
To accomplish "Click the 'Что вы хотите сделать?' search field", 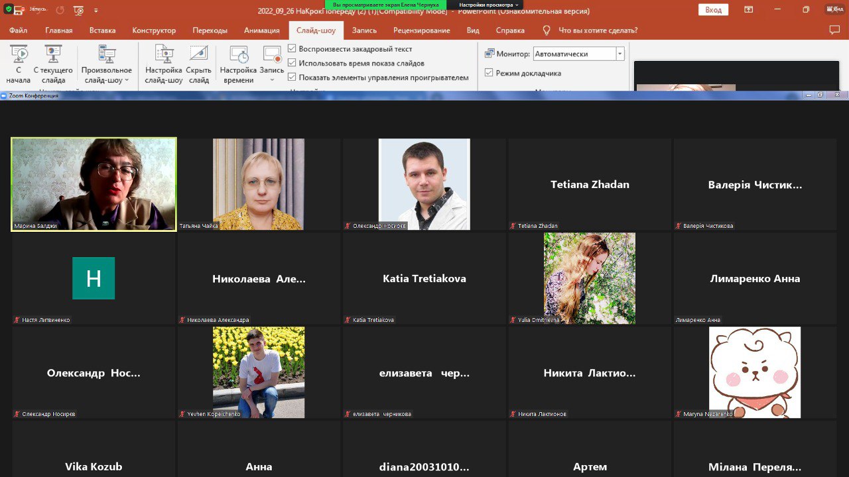I will (598, 30).
